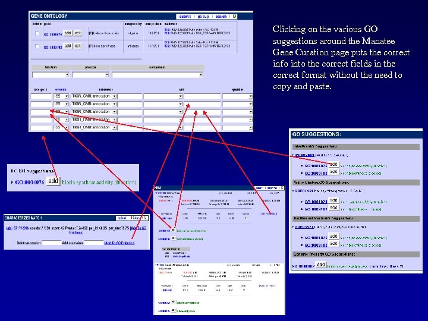Click add button in second Gene Ontology row
This screenshot has width=428, height=321.
(x=67, y=46)
